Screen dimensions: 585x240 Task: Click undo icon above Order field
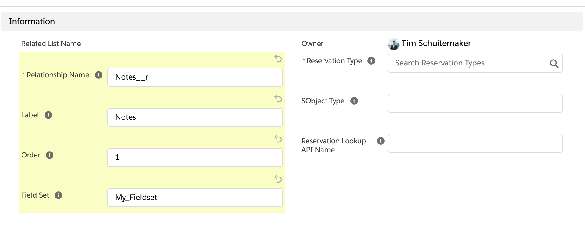[x=278, y=139]
